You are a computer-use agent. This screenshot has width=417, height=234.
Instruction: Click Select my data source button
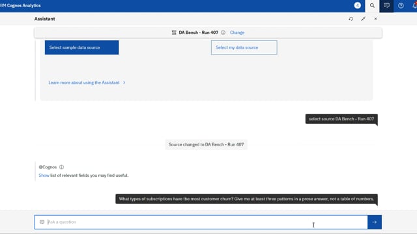click(244, 47)
